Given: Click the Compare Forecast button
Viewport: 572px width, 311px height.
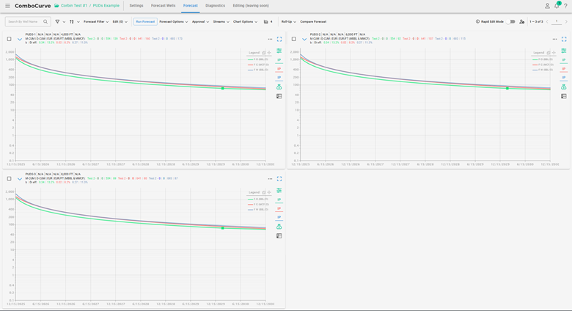Looking at the screenshot, I should [313, 22].
